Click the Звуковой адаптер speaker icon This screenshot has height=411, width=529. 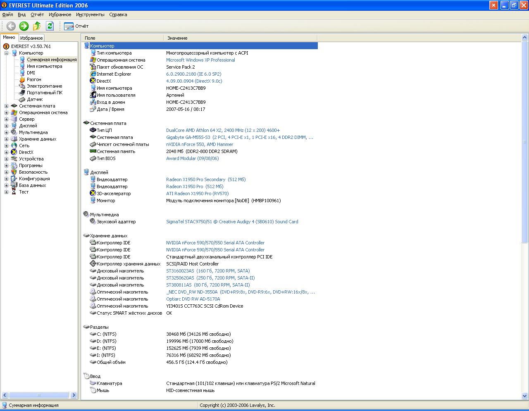[x=93, y=222]
